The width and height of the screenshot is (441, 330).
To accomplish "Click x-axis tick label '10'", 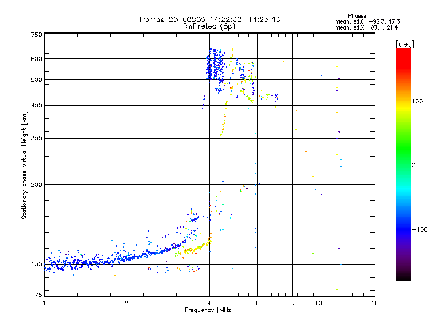I will [x=319, y=303].
